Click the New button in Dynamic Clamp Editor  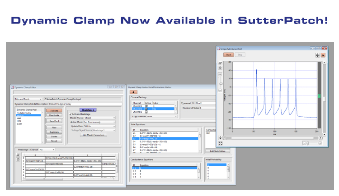[54, 128]
